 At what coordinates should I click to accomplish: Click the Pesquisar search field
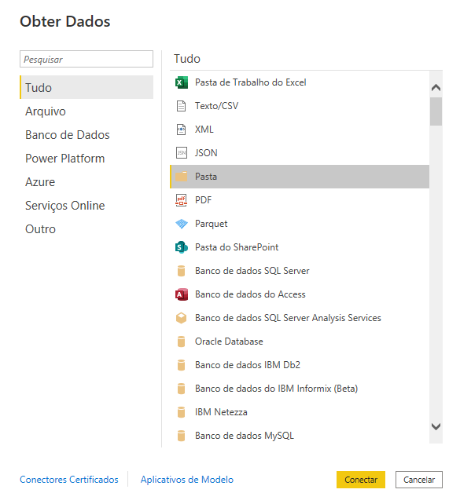pos(86,59)
